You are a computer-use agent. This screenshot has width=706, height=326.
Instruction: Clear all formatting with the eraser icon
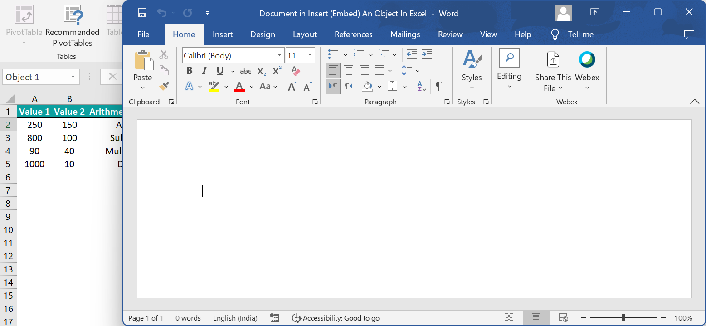pyautogui.click(x=296, y=71)
